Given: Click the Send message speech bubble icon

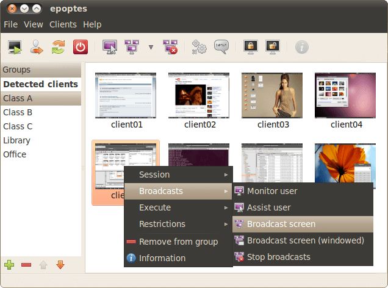Looking at the screenshot, I should pyautogui.click(x=221, y=46).
